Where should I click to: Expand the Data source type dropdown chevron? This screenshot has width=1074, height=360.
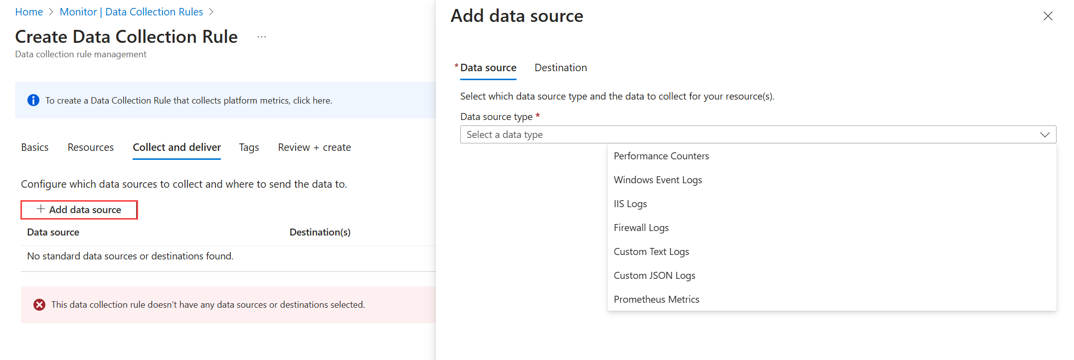(1045, 134)
